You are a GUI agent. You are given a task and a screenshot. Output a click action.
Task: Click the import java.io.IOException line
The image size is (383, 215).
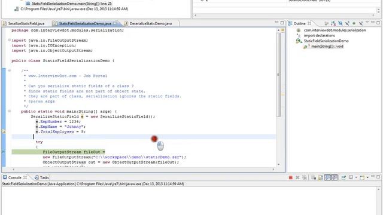coord(44,45)
